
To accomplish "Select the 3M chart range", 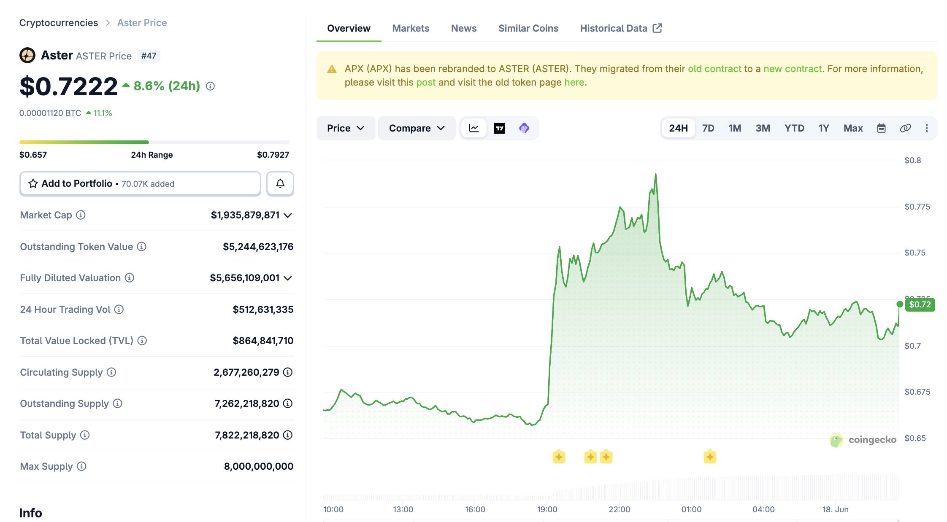I will [763, 128].
